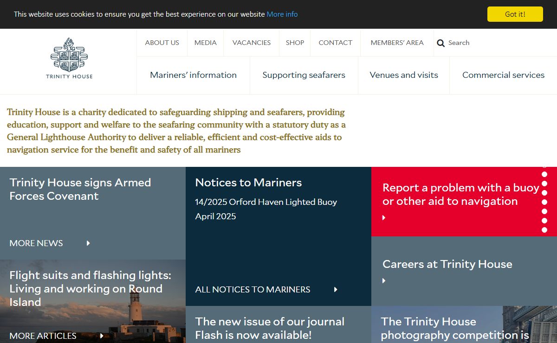Open the More info cookie link

[x=282, y=14]
